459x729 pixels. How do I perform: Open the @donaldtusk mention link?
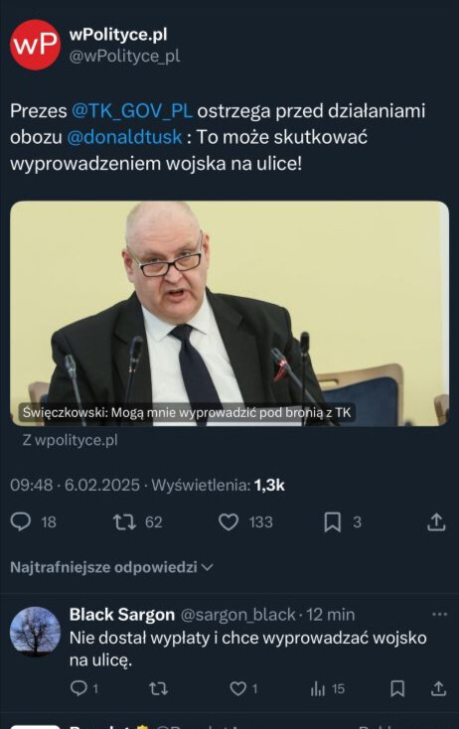[x=124, y=137]
